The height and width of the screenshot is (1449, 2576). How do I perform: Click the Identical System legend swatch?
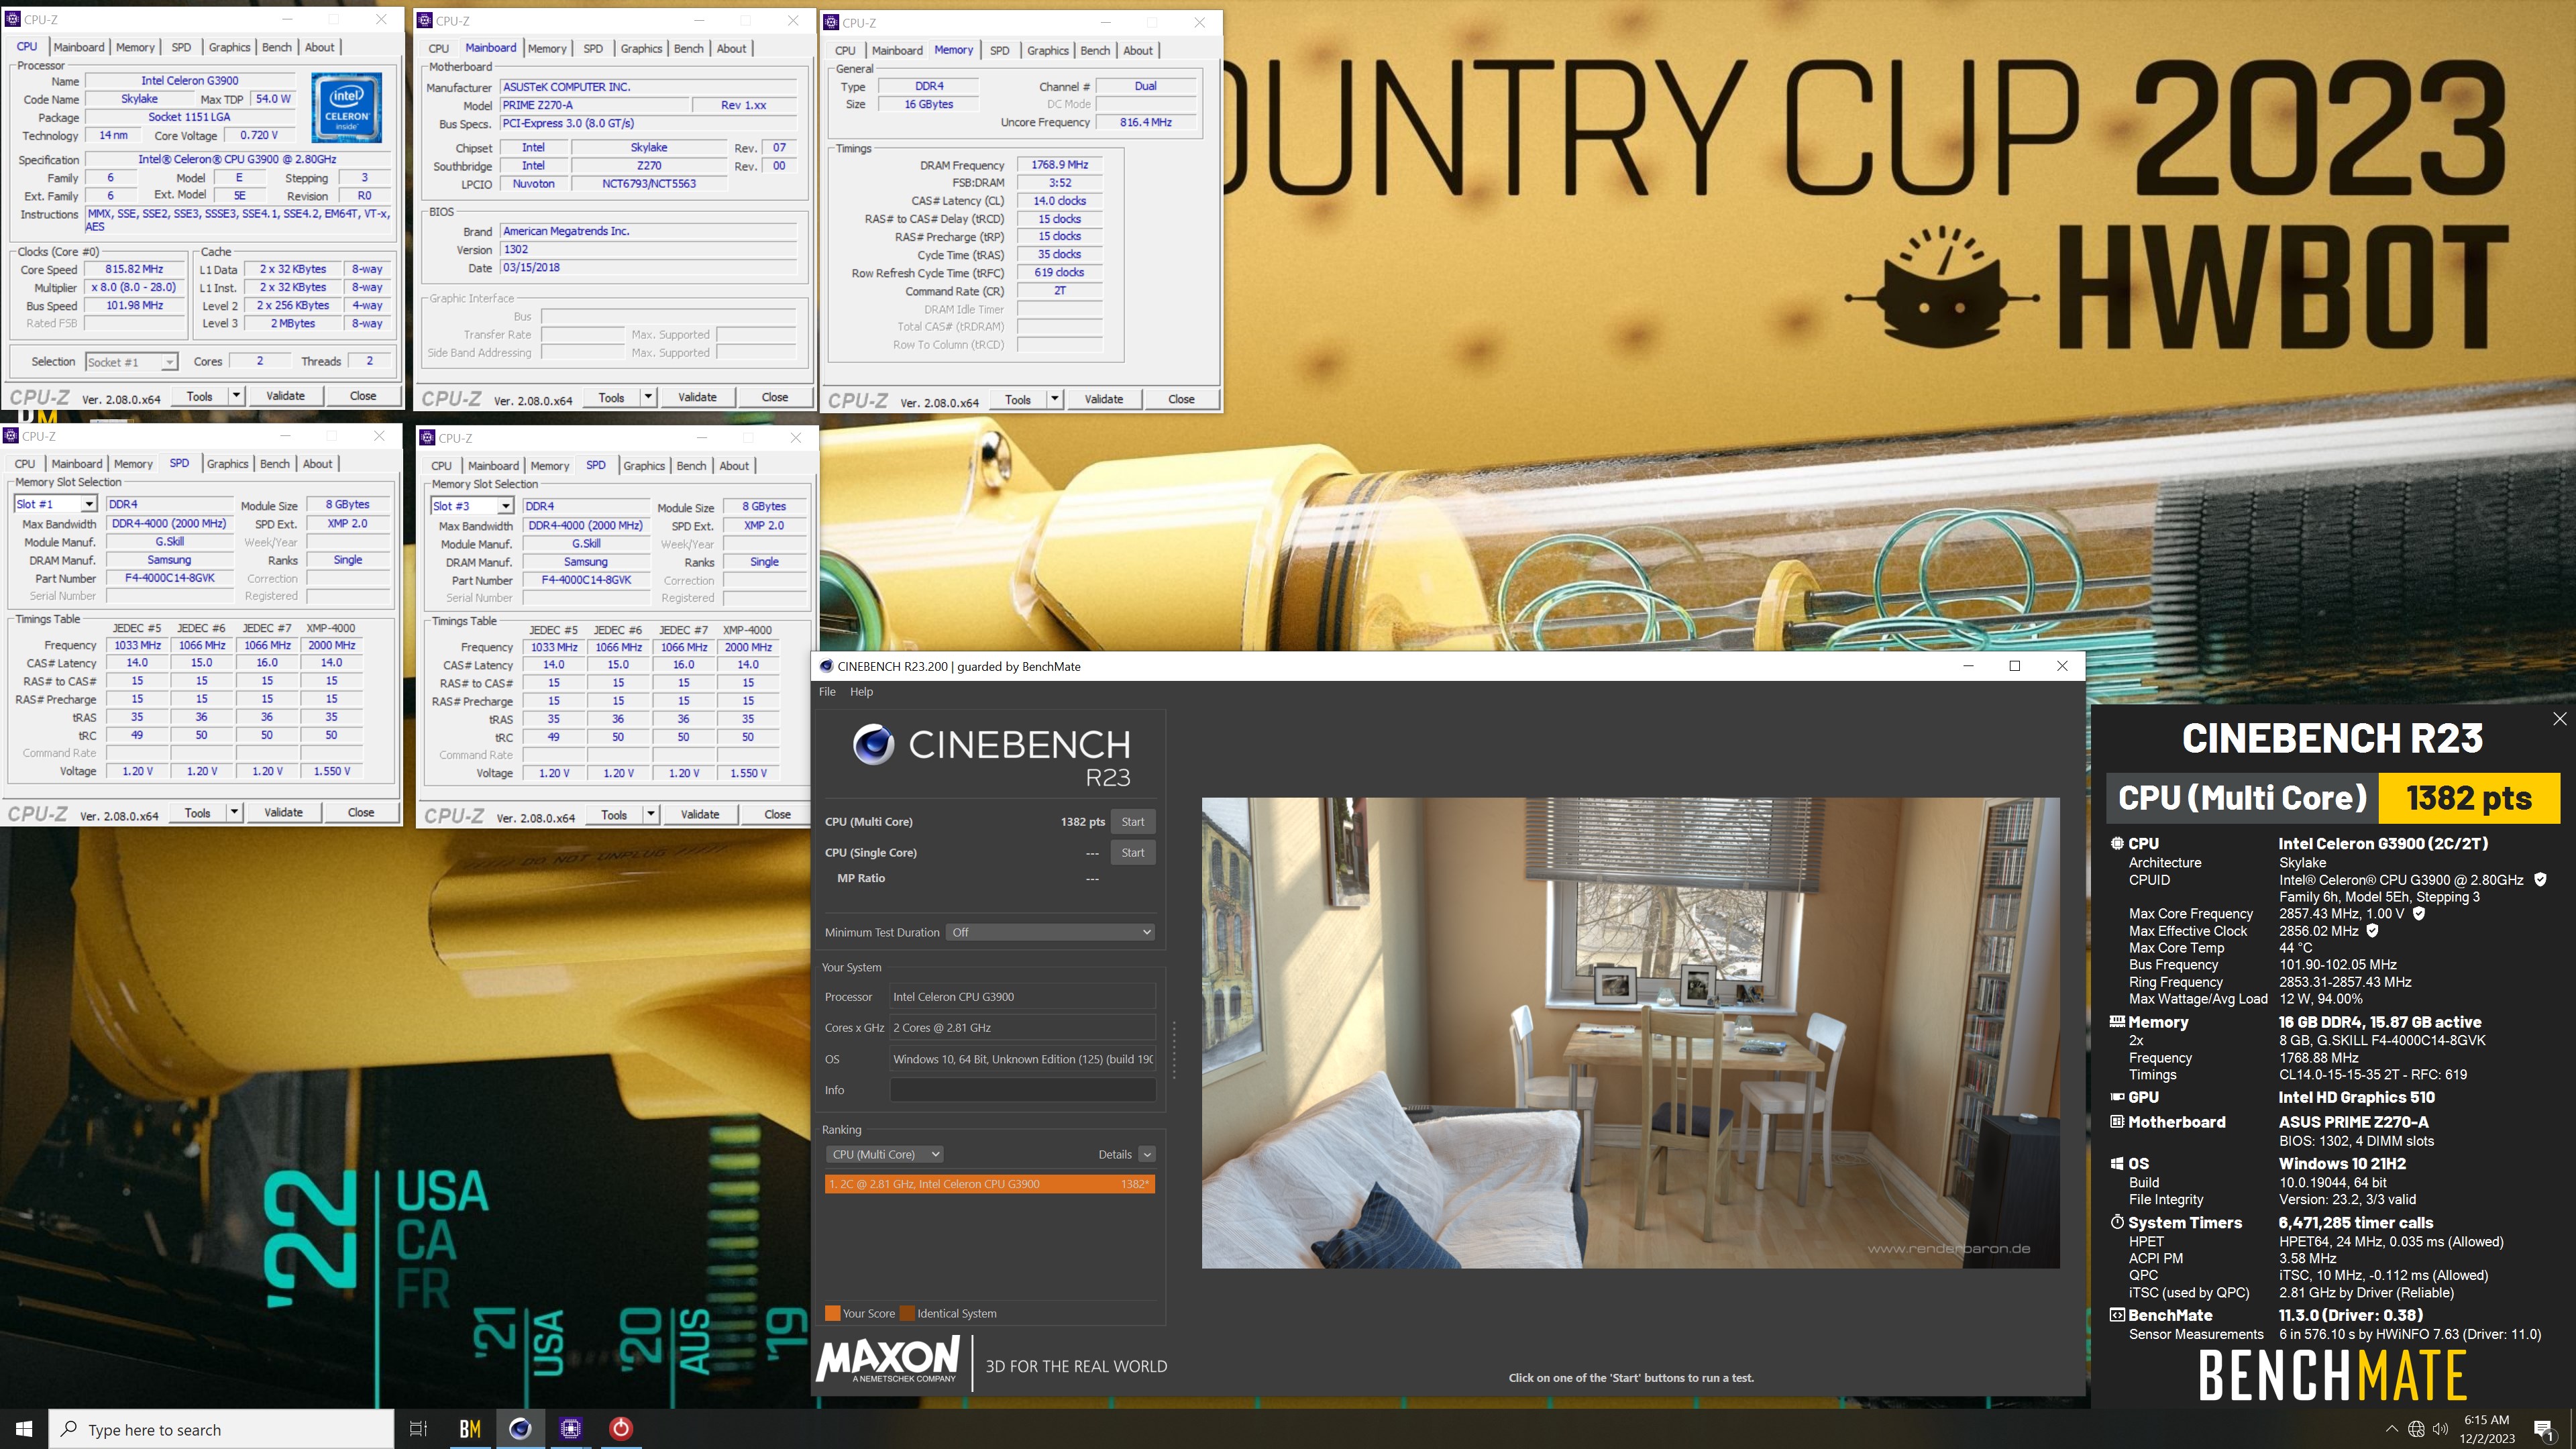tap(907, 1314)
